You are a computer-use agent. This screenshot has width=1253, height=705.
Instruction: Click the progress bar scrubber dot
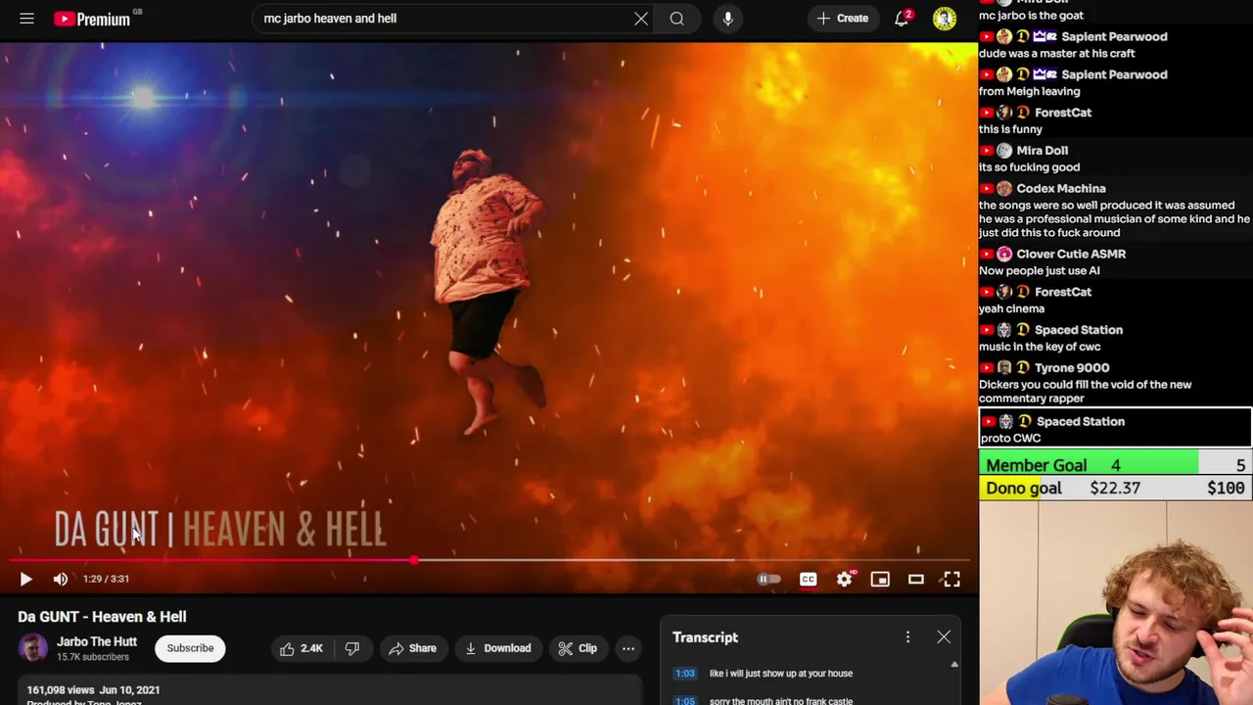(414, 560)
